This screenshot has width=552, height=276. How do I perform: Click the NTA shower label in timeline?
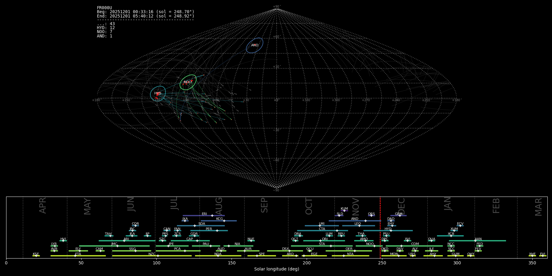350,254
